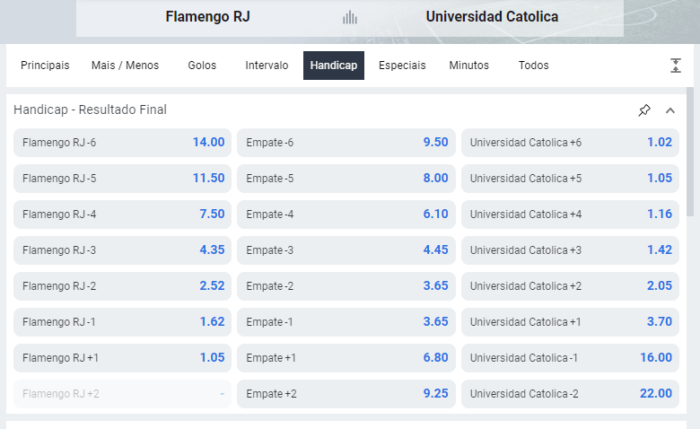The width and height of the screenshot is (700, 429).
Task: Select Empate -5 odds 8.00
Action: coord(346,179)
